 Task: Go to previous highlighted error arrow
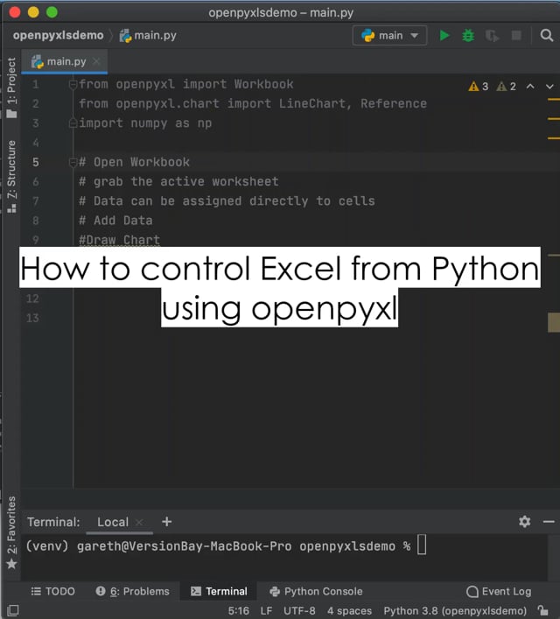pos(530,87)
